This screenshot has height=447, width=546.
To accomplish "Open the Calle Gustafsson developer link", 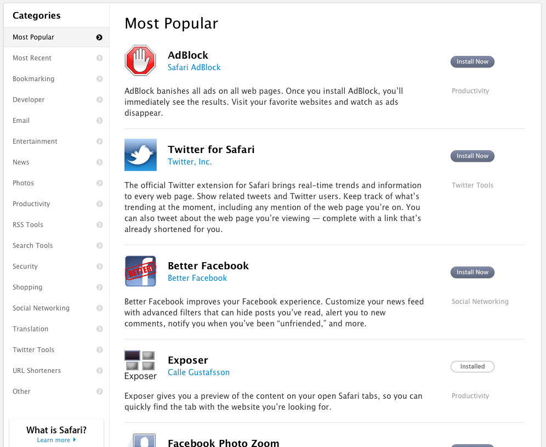I will [x=198, y=372].
